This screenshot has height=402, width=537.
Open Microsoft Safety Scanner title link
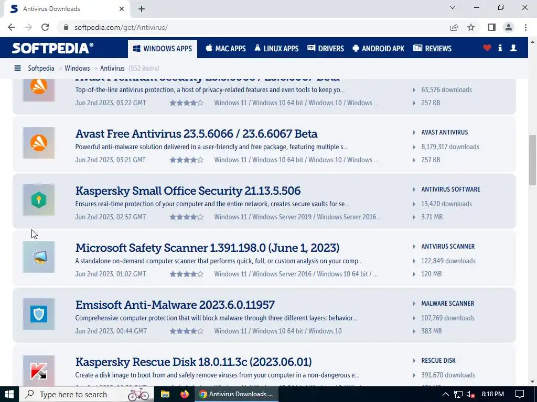pyautogui.click(x=207, y=248)
